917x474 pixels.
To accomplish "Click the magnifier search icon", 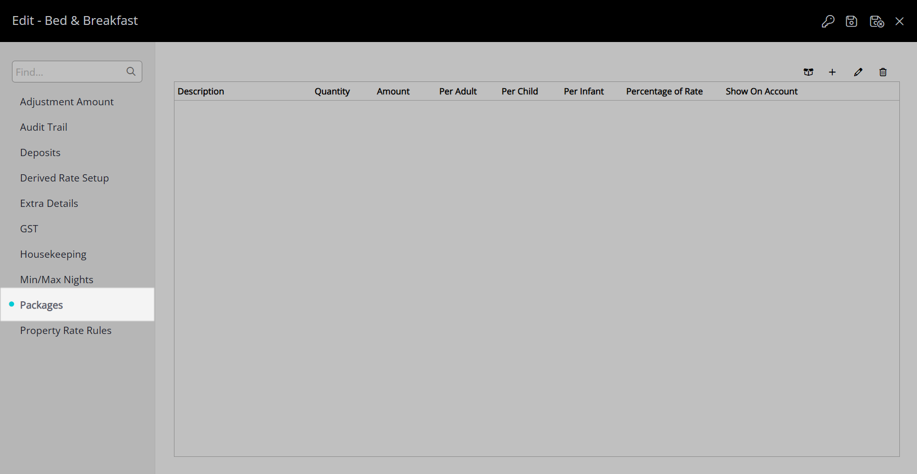I will click(x=131, y=72).
